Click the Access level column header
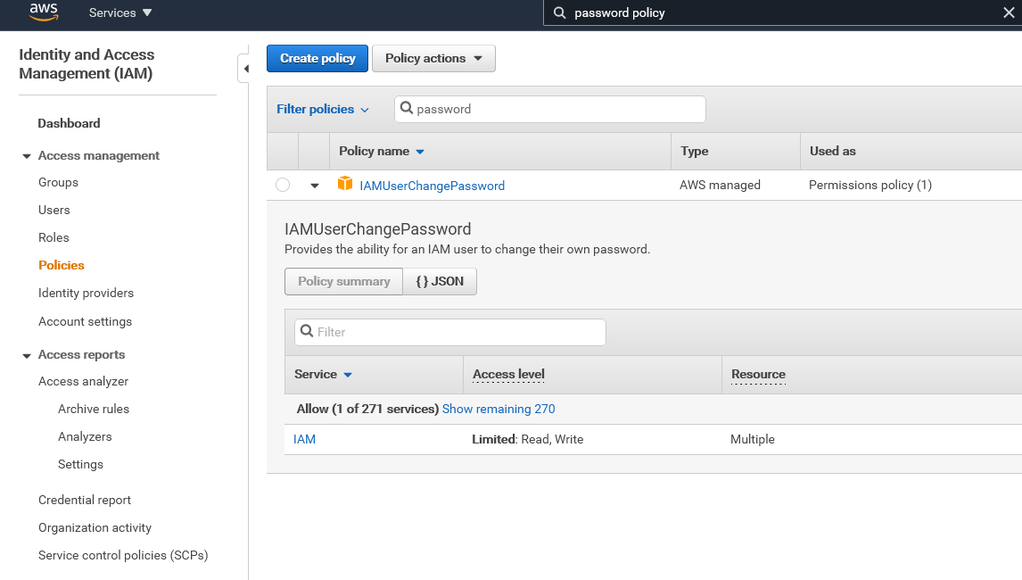The height and width of the screenshot is (580, 1022). pos(508,375)
